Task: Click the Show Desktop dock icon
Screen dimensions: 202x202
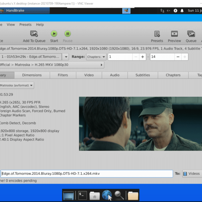Action: (x=68, y=195)
